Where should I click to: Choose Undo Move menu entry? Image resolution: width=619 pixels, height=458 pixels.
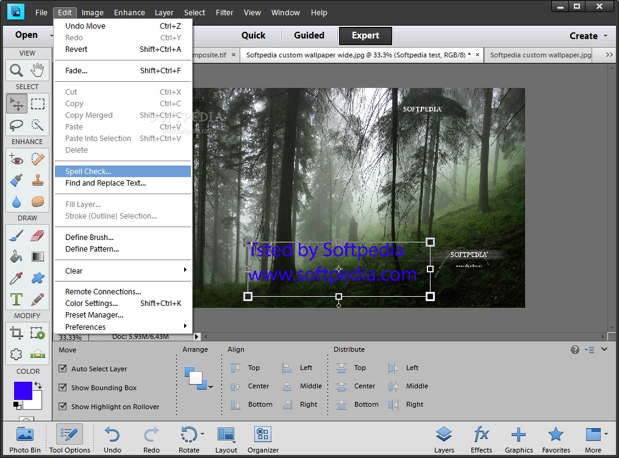[x=123, y=26]
